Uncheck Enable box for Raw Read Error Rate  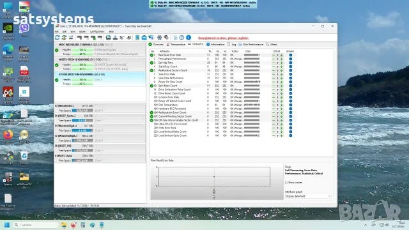click(291, 55)
